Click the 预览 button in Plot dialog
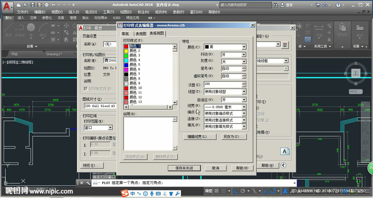The image size is (373, 198). (92, 165)
